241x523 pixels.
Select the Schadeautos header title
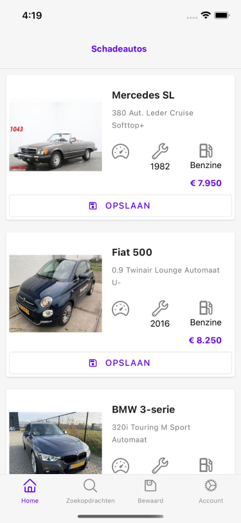[x=119, y=49]
